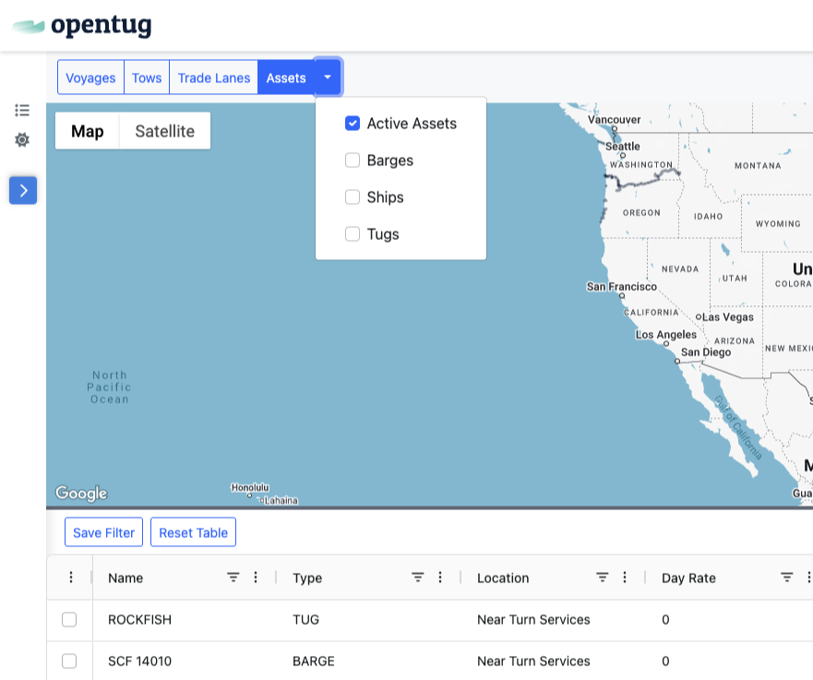Tick the Ships checkbox
Screen dimensions: 813x680
[x=353, y=197]
